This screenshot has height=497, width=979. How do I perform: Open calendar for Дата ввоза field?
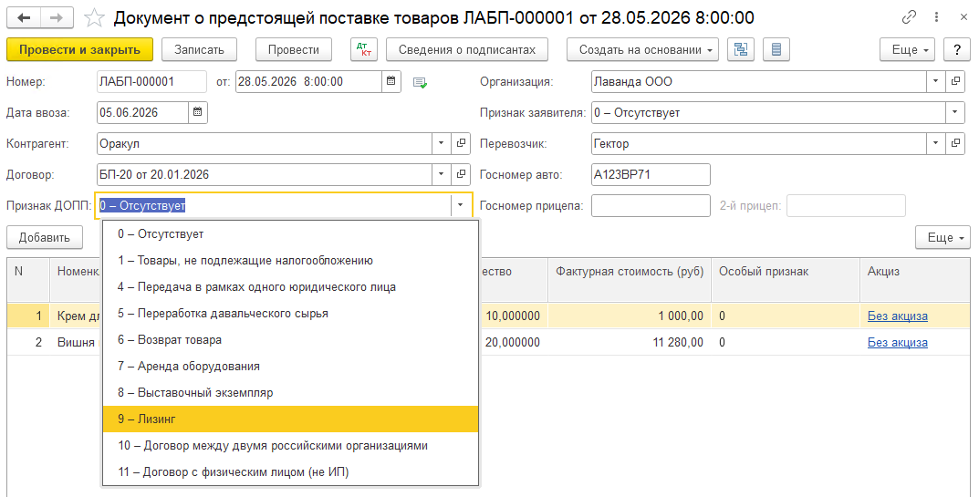pos(197,112)
